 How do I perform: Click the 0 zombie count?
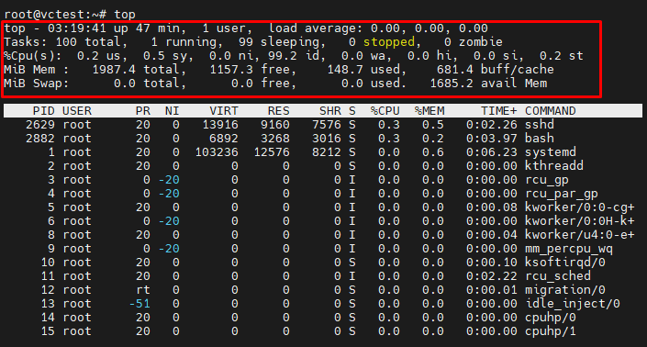[x=447, y=42]
